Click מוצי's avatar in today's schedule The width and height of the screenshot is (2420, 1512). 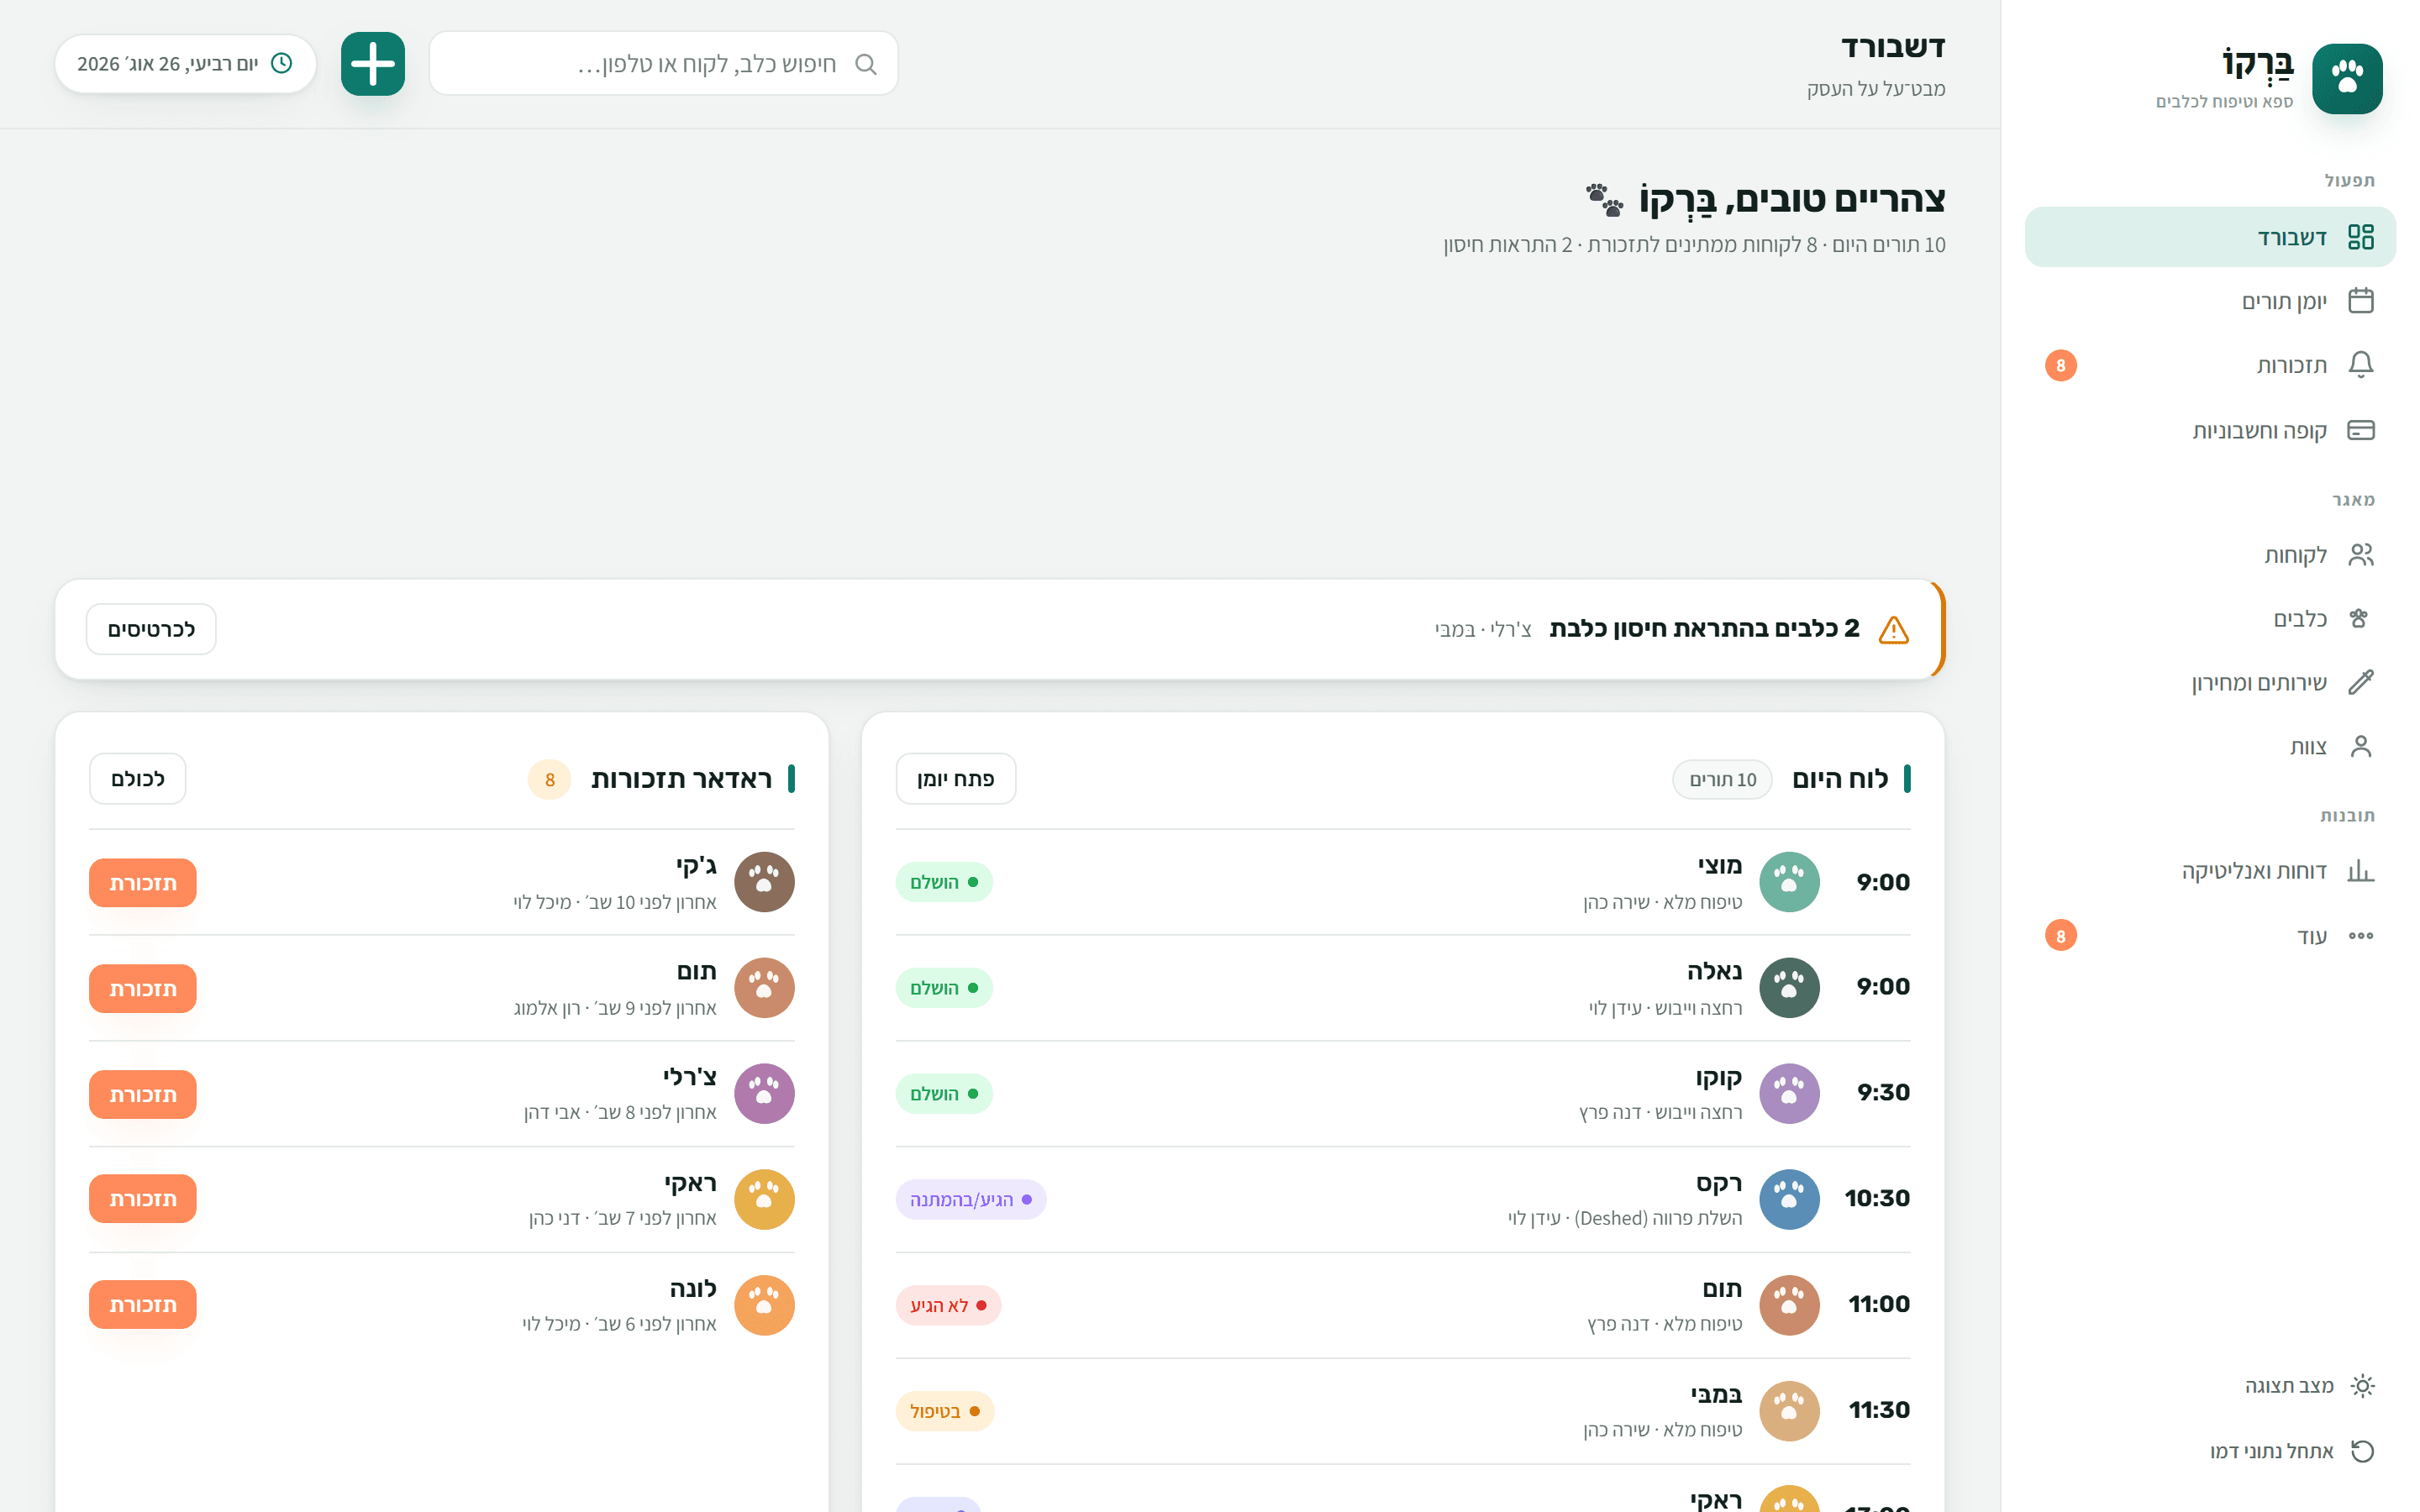click(1788, 882)
